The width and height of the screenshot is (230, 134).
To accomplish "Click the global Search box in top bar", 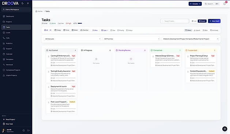I will point(212,4).
